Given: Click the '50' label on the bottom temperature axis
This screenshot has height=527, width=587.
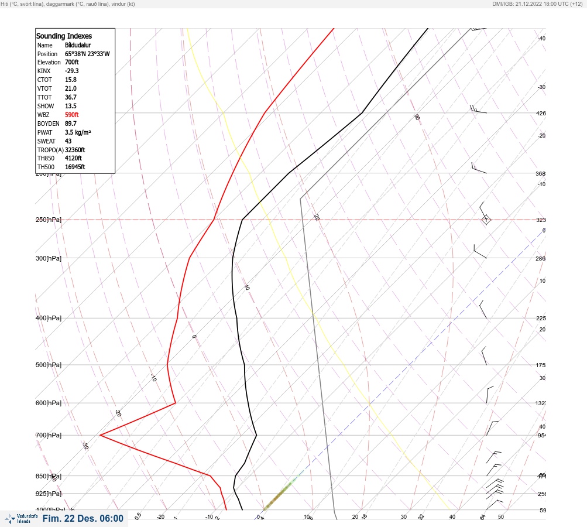Looking at the screenshot, I should (501, 517).
